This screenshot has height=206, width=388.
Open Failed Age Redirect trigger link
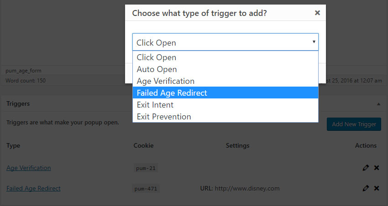(x=33, y=188)
